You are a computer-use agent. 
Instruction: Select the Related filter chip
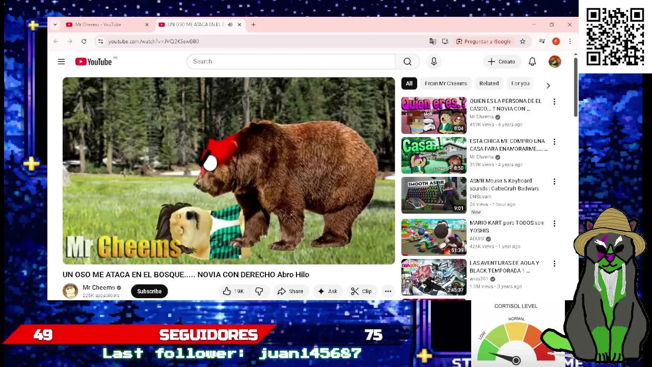coord(489,84)
